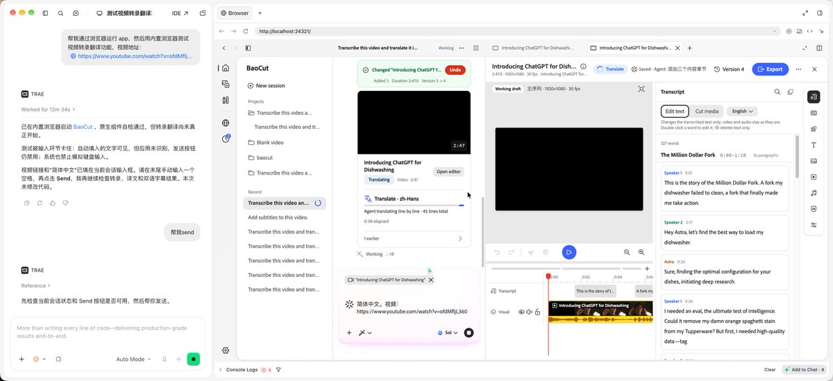Image resolution: width=833 pixels, height=381 pixels.
Task: Show info for Introducing ChatGPT title
Action: point(583,67)
